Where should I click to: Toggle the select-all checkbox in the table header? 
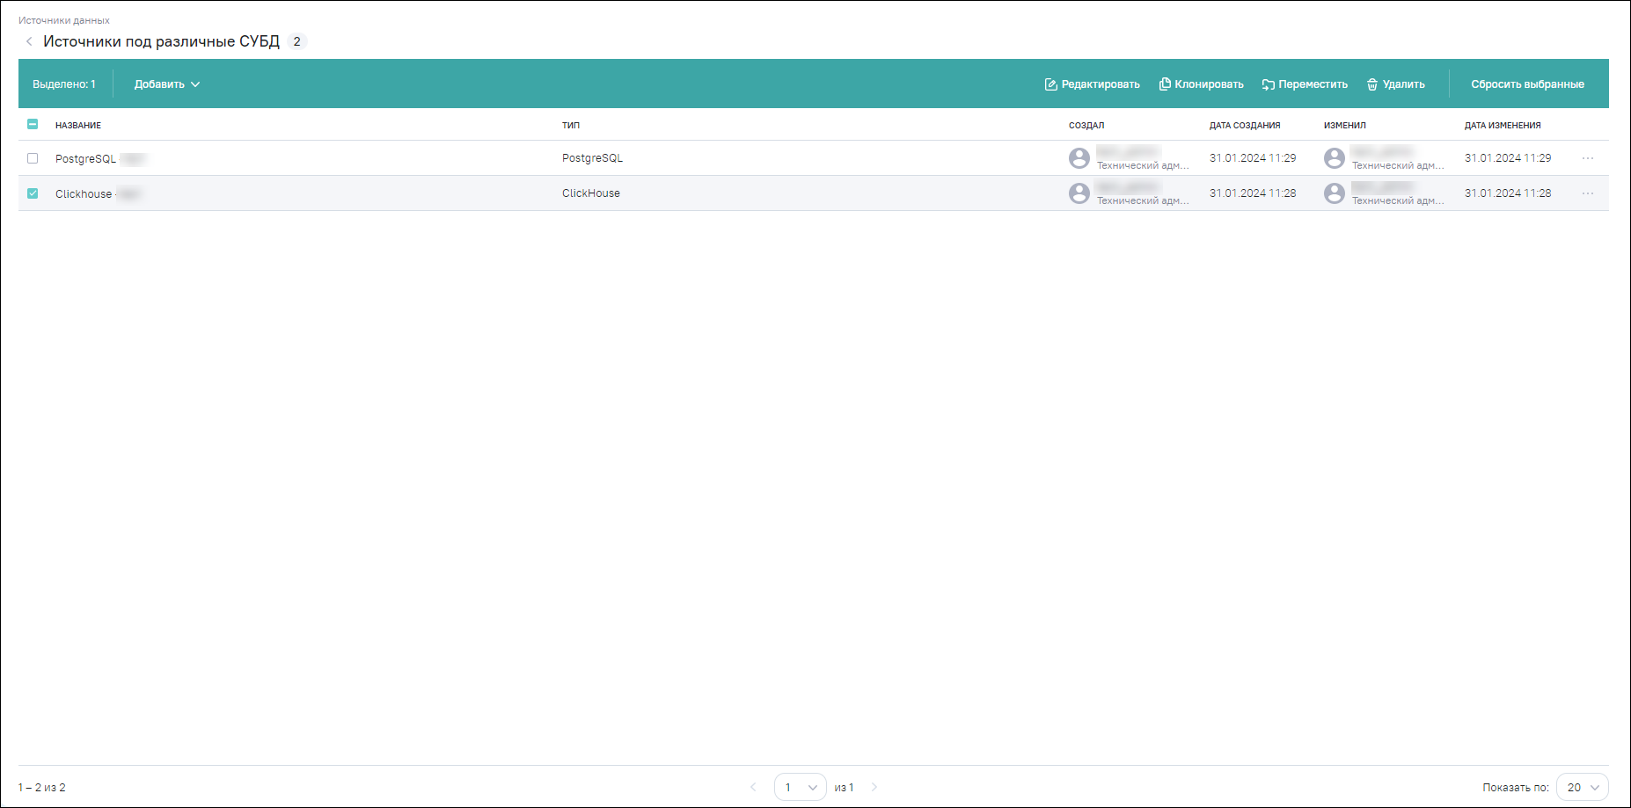(33, 124)
